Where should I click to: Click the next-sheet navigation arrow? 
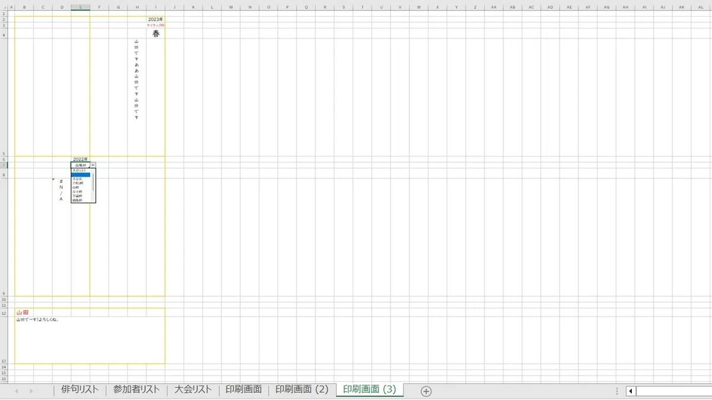pyautogui.click(x=31, y=391)
